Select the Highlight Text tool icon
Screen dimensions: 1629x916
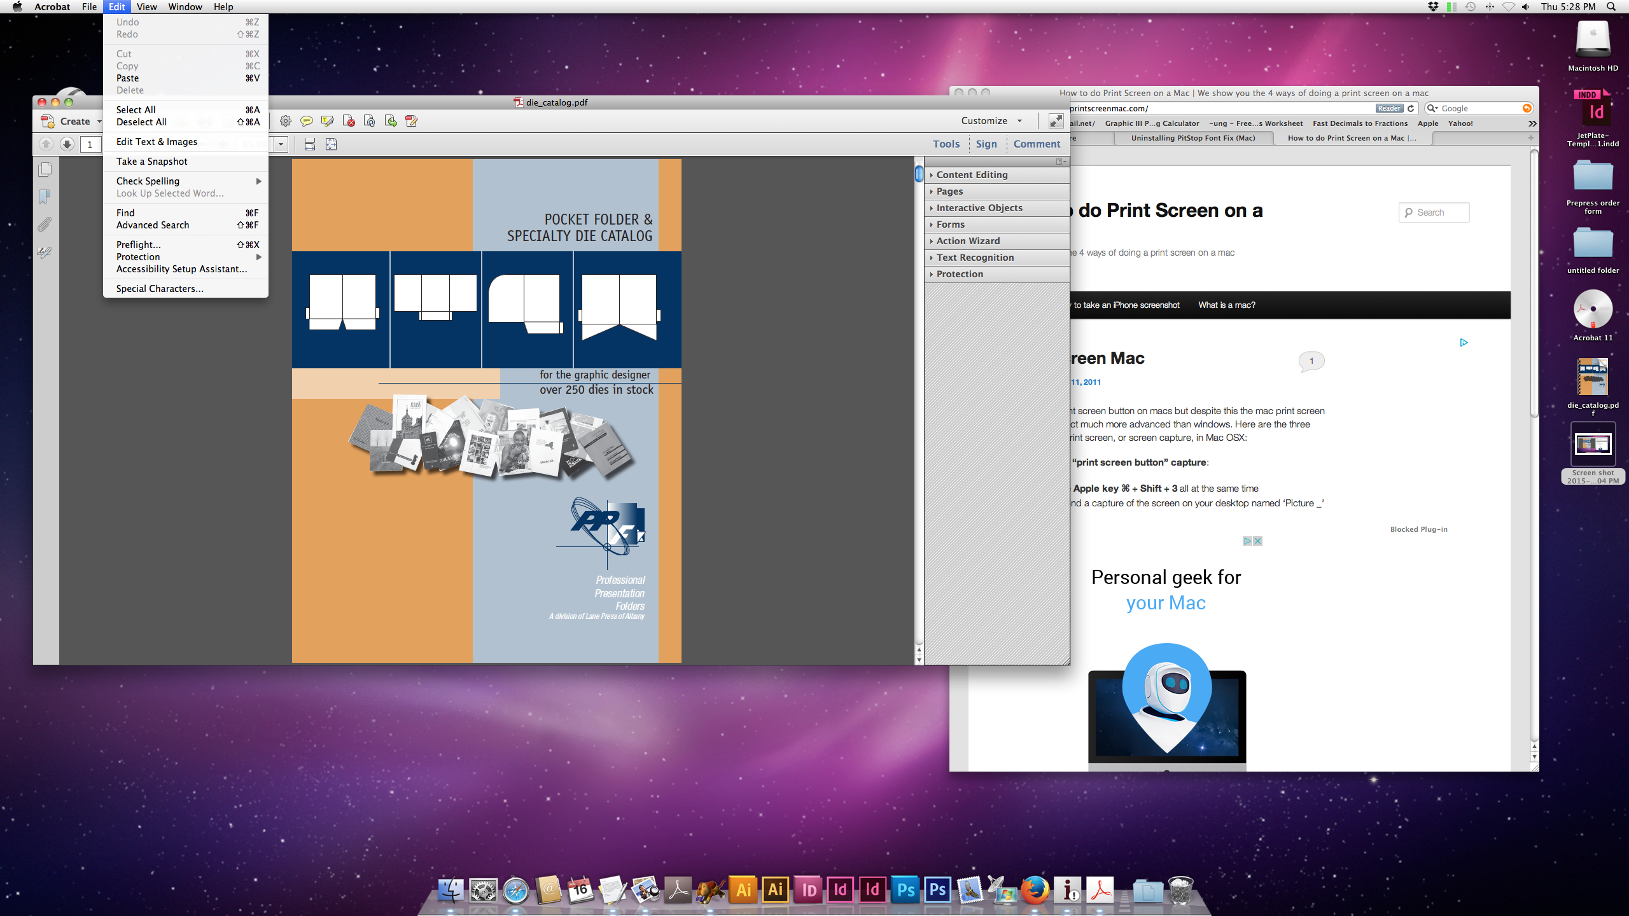point(327,121)
